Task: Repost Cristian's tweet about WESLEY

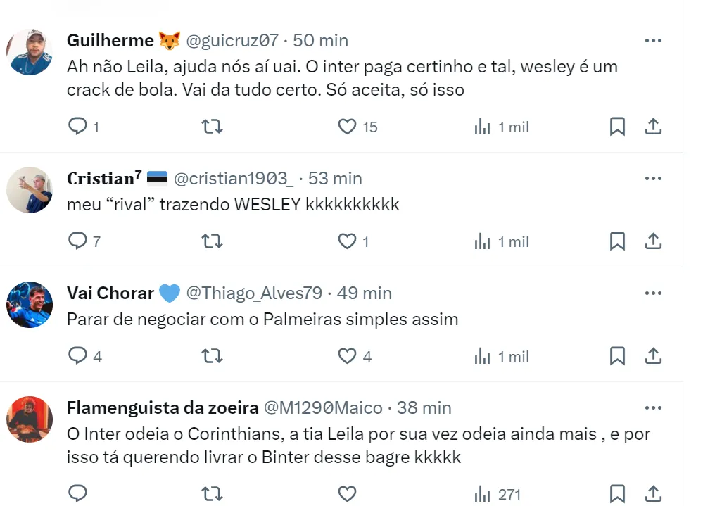Action: 212,241
